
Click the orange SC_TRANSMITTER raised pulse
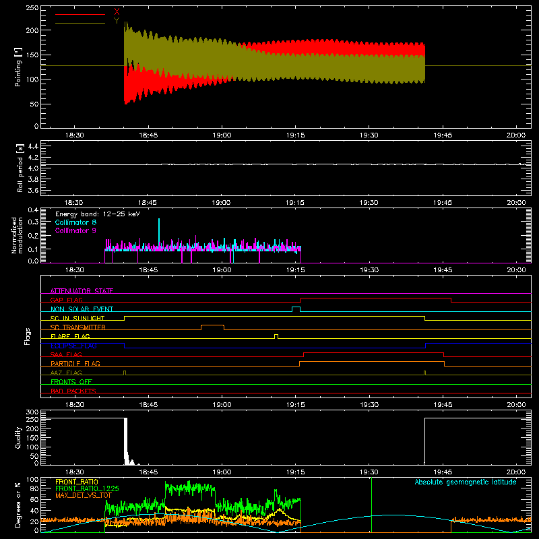click(212, 327)
